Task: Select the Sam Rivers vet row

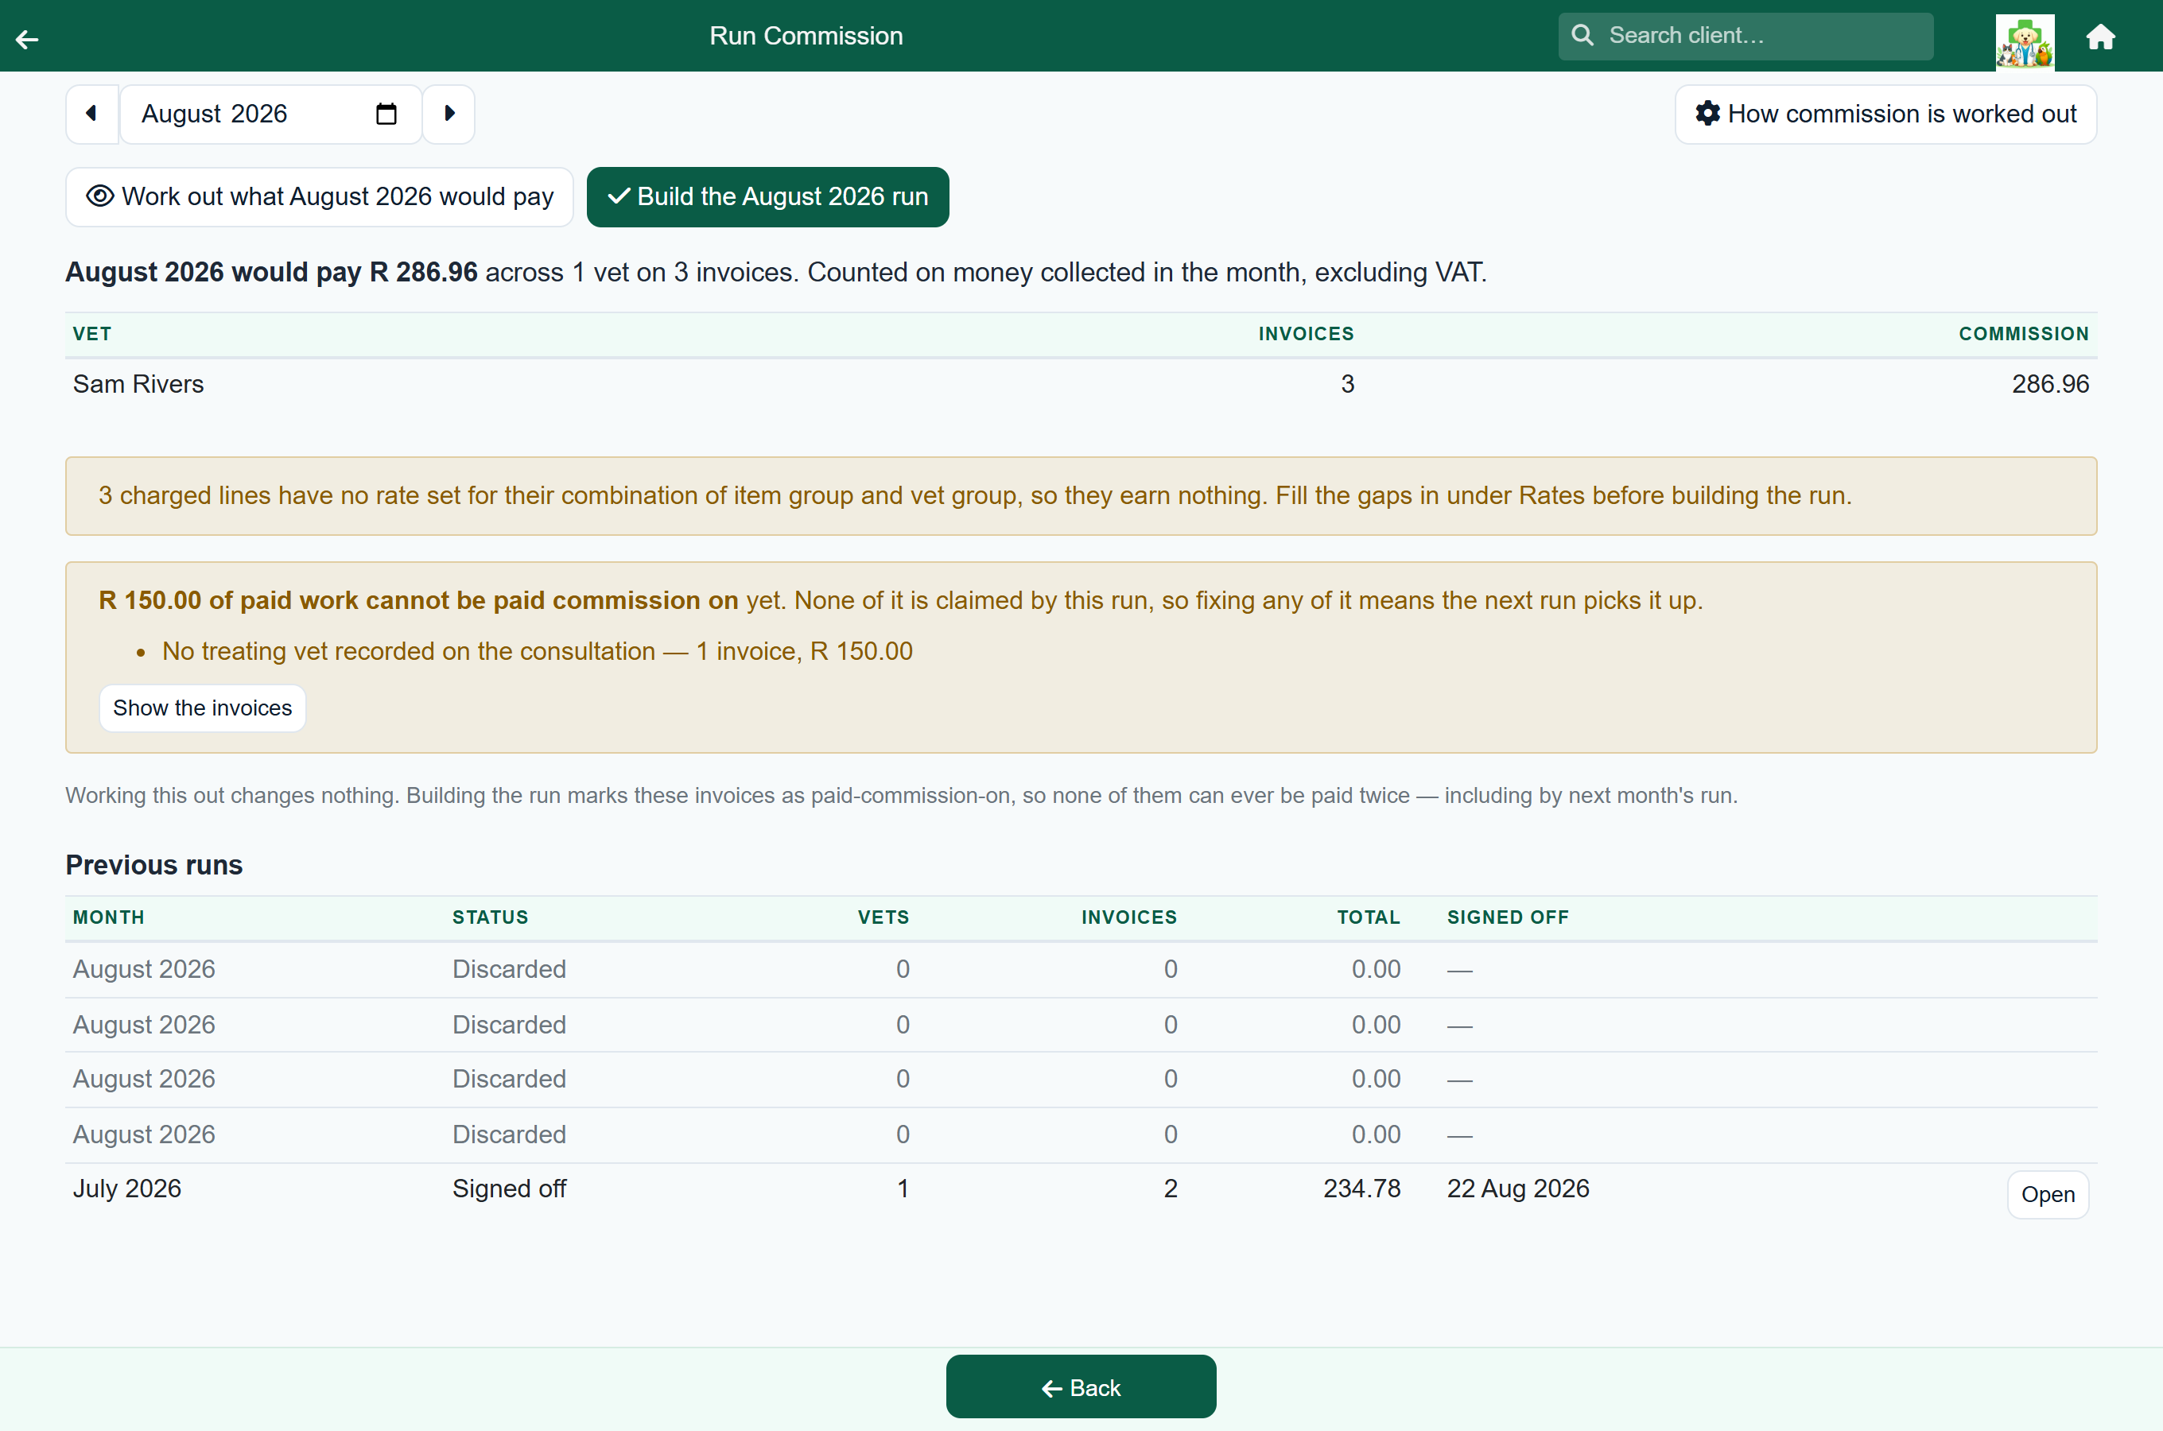Action: click(1081, 384)
